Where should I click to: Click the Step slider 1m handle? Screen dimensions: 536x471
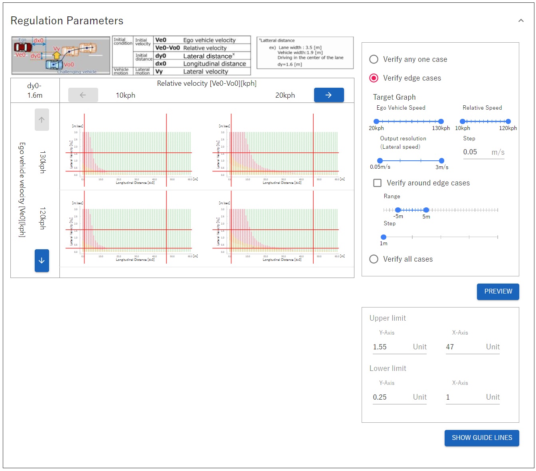[384, 237]
